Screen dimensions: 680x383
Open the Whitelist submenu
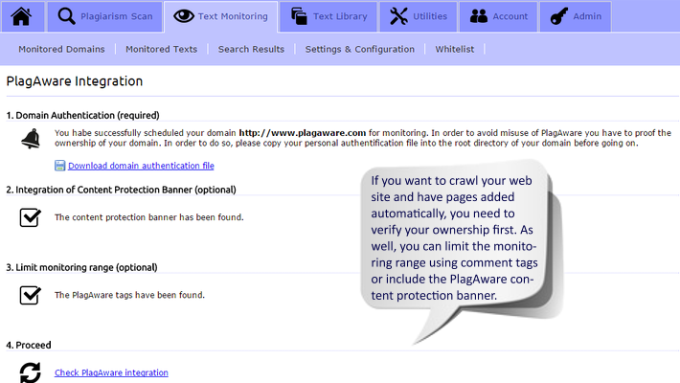[x=455, y=50]
